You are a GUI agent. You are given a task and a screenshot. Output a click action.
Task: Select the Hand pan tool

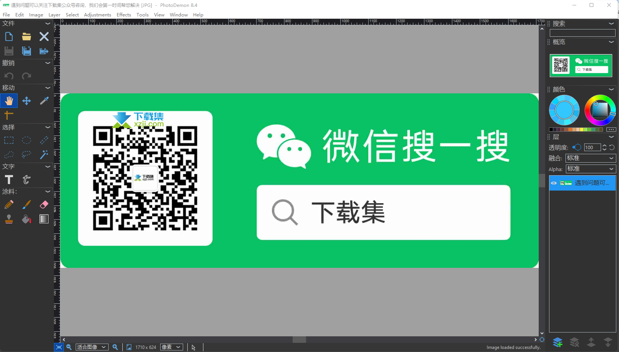point(9,101)
